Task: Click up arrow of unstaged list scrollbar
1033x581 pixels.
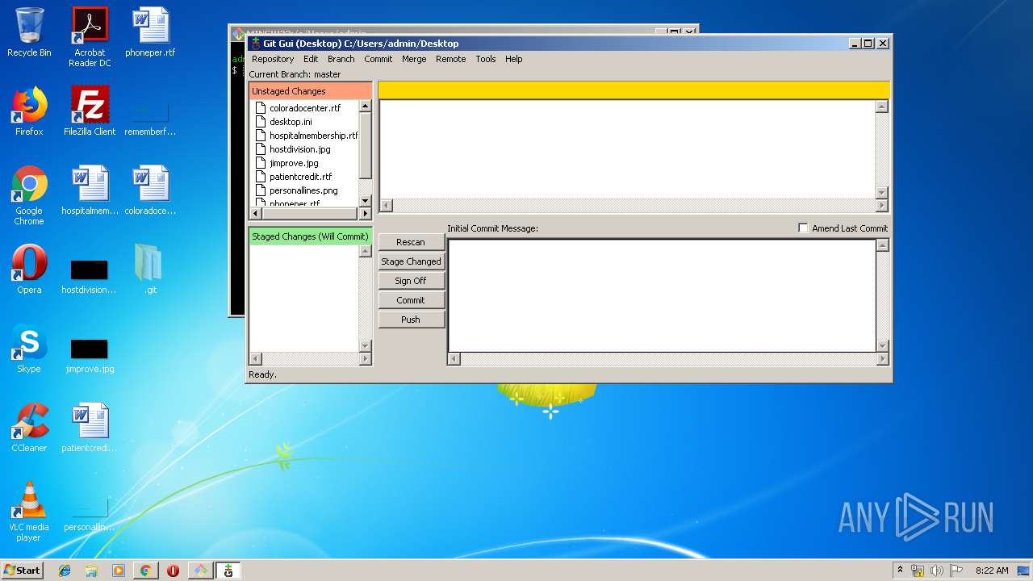Action: point(365,106)
